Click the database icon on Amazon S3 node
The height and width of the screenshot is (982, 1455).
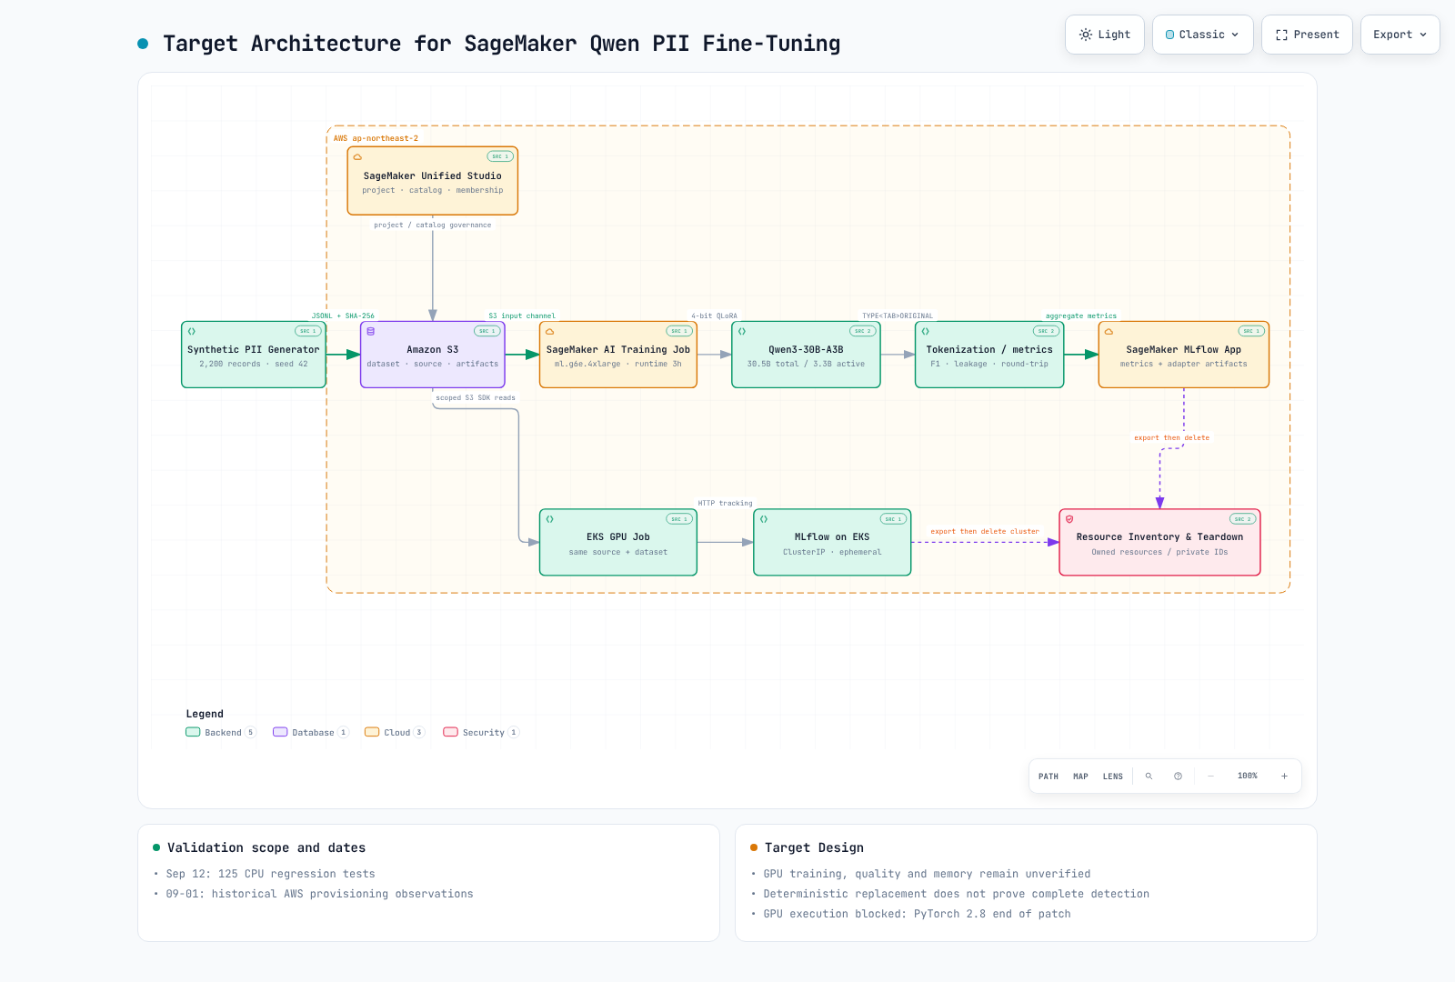(370, 331)
